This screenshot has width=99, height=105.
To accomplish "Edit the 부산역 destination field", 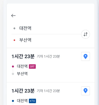I will pyautogui.click(x=46, y=40).
